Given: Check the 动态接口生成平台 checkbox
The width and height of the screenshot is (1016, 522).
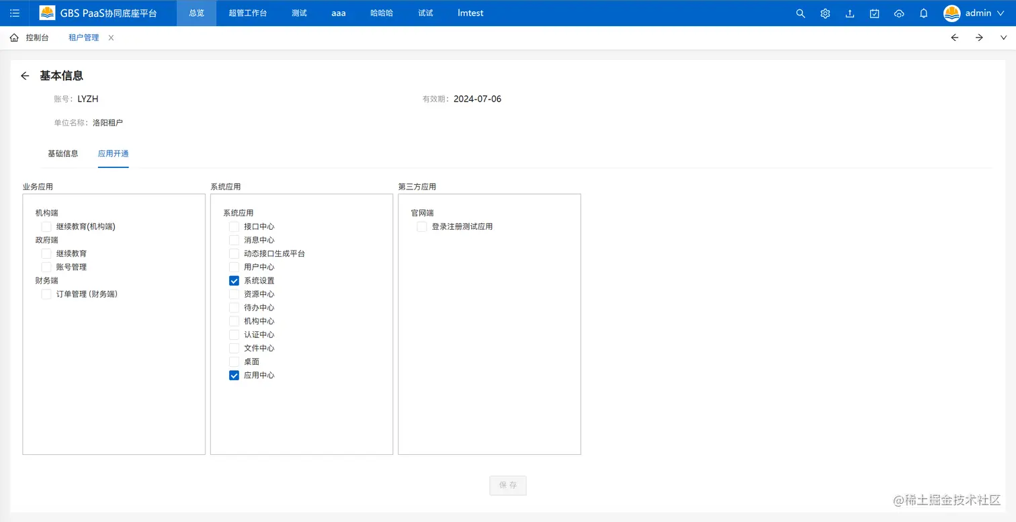Looking at the screenshot, I should pos(234,253).
